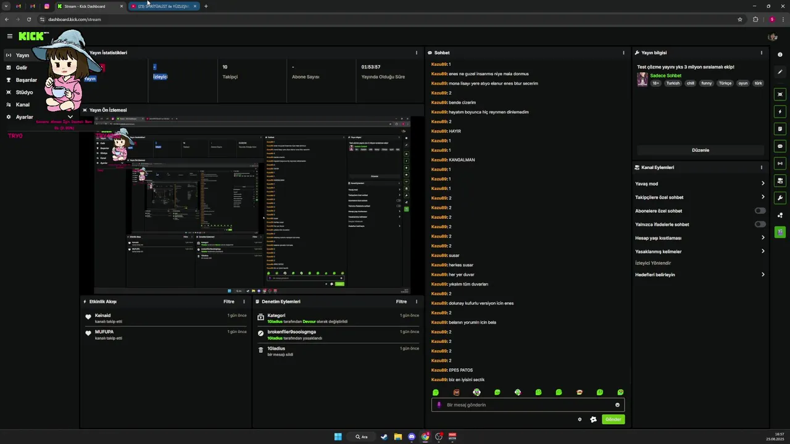Open Yayın bilgisi panel three-dot menu
The image size is (790, 444).
point(761,52)
